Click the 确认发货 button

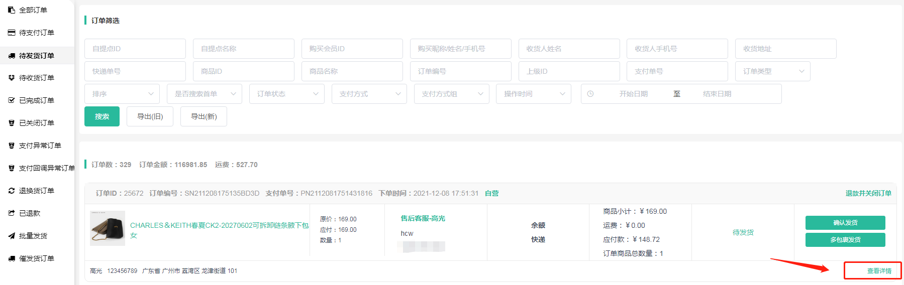point(845,223)
